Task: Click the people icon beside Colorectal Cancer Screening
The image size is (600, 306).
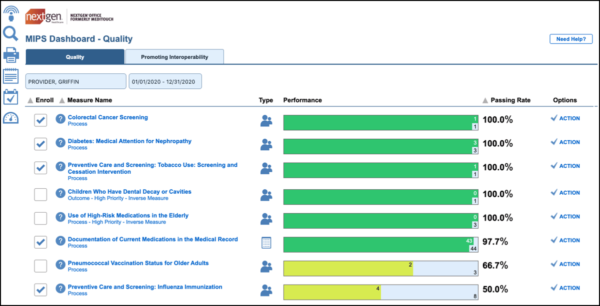Action: [265, 120]
